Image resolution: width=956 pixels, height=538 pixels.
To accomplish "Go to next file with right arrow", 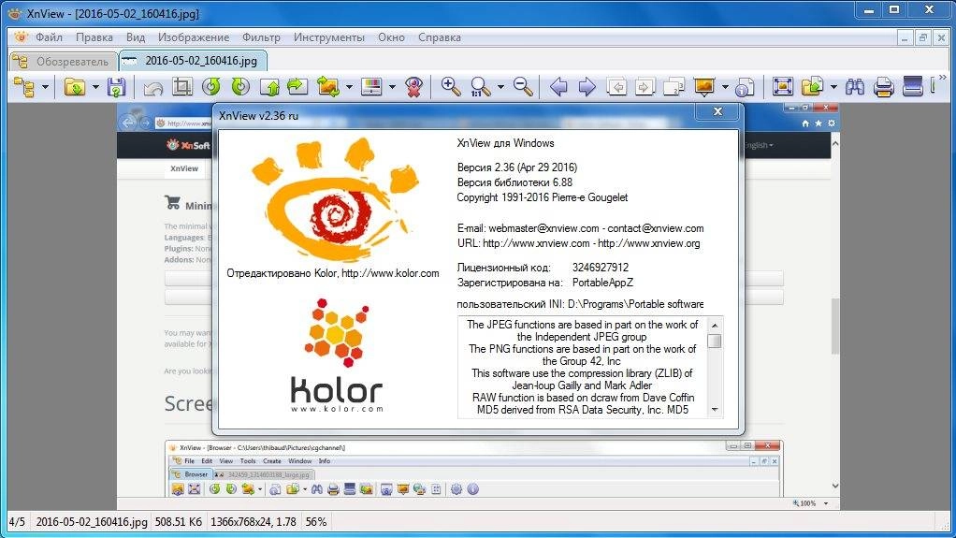I will 587,87.
